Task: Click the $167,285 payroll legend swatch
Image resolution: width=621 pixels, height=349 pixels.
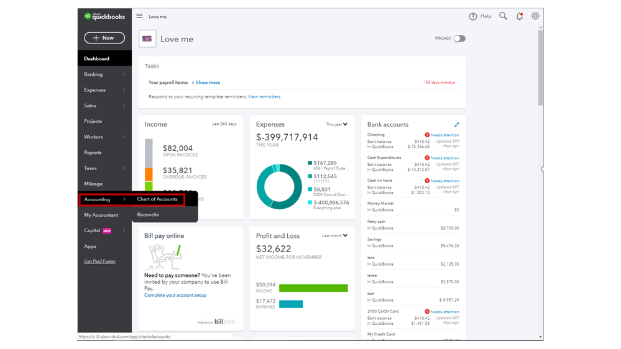Action: click(310, 163)
